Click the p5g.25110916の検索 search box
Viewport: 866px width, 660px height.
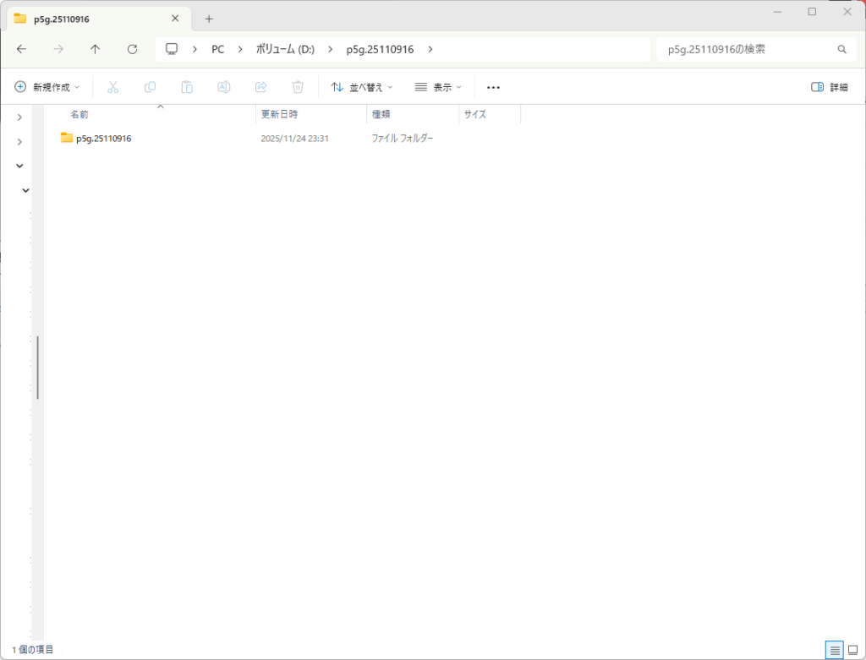point(744,50)
